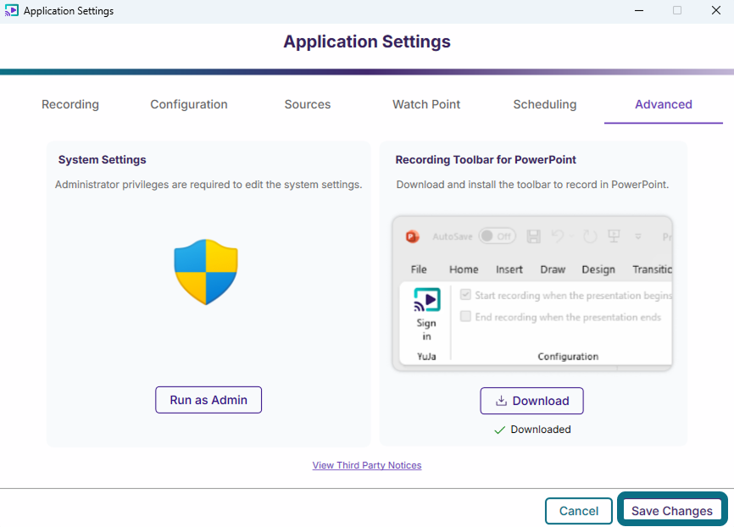Download the PowerPoint recording toolbar
The image size is (734, 527).
coord(531,401)
